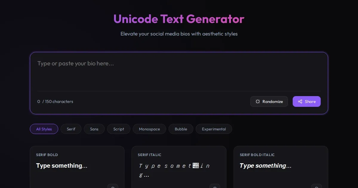Filter styles by Sans
This screenshot has width=358, height=188.
[94, 129]
